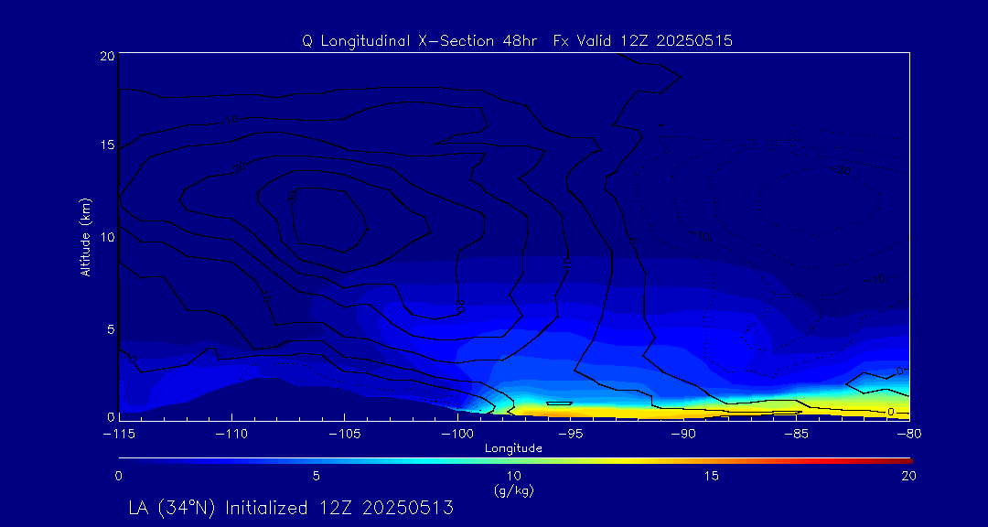Click the colorbar tick label 15

[x=711, y=476]
